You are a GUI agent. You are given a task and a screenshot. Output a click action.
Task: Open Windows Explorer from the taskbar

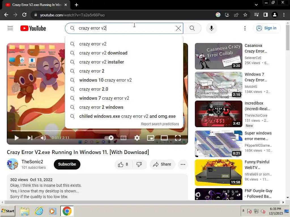[x=25, y=211]
